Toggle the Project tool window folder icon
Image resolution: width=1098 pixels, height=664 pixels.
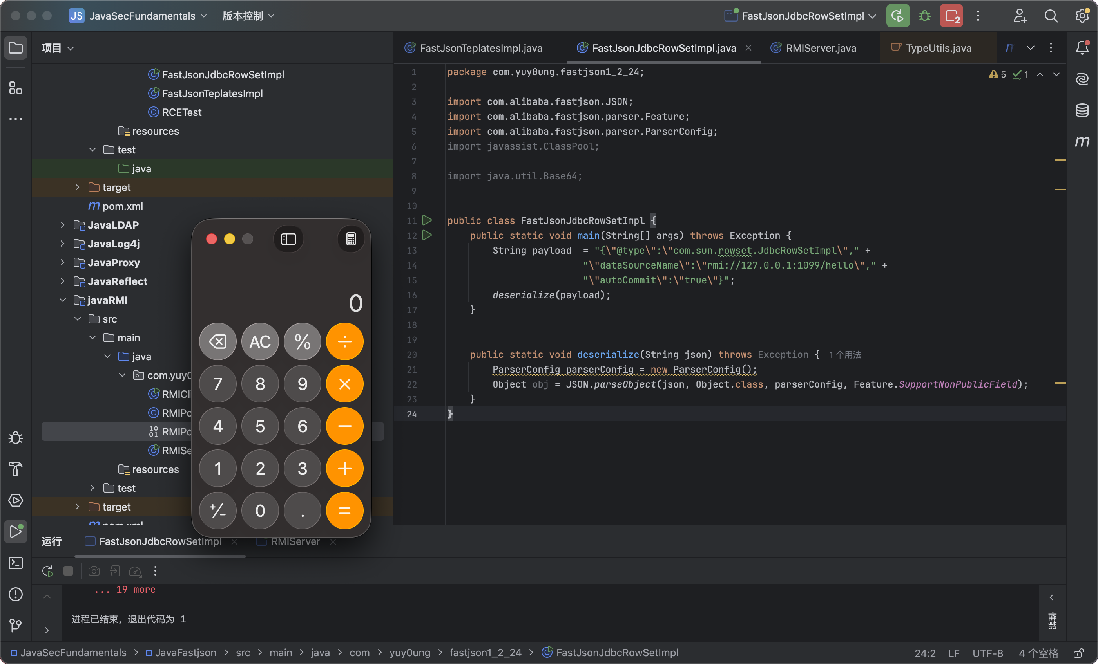click(x=16, y=48)
